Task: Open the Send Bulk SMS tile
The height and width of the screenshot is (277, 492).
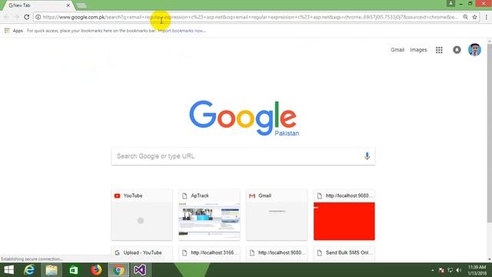Action: (344, 254)
